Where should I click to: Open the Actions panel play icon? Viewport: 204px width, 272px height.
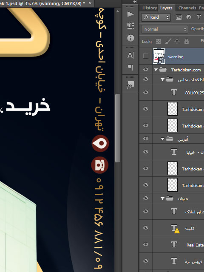130,14
